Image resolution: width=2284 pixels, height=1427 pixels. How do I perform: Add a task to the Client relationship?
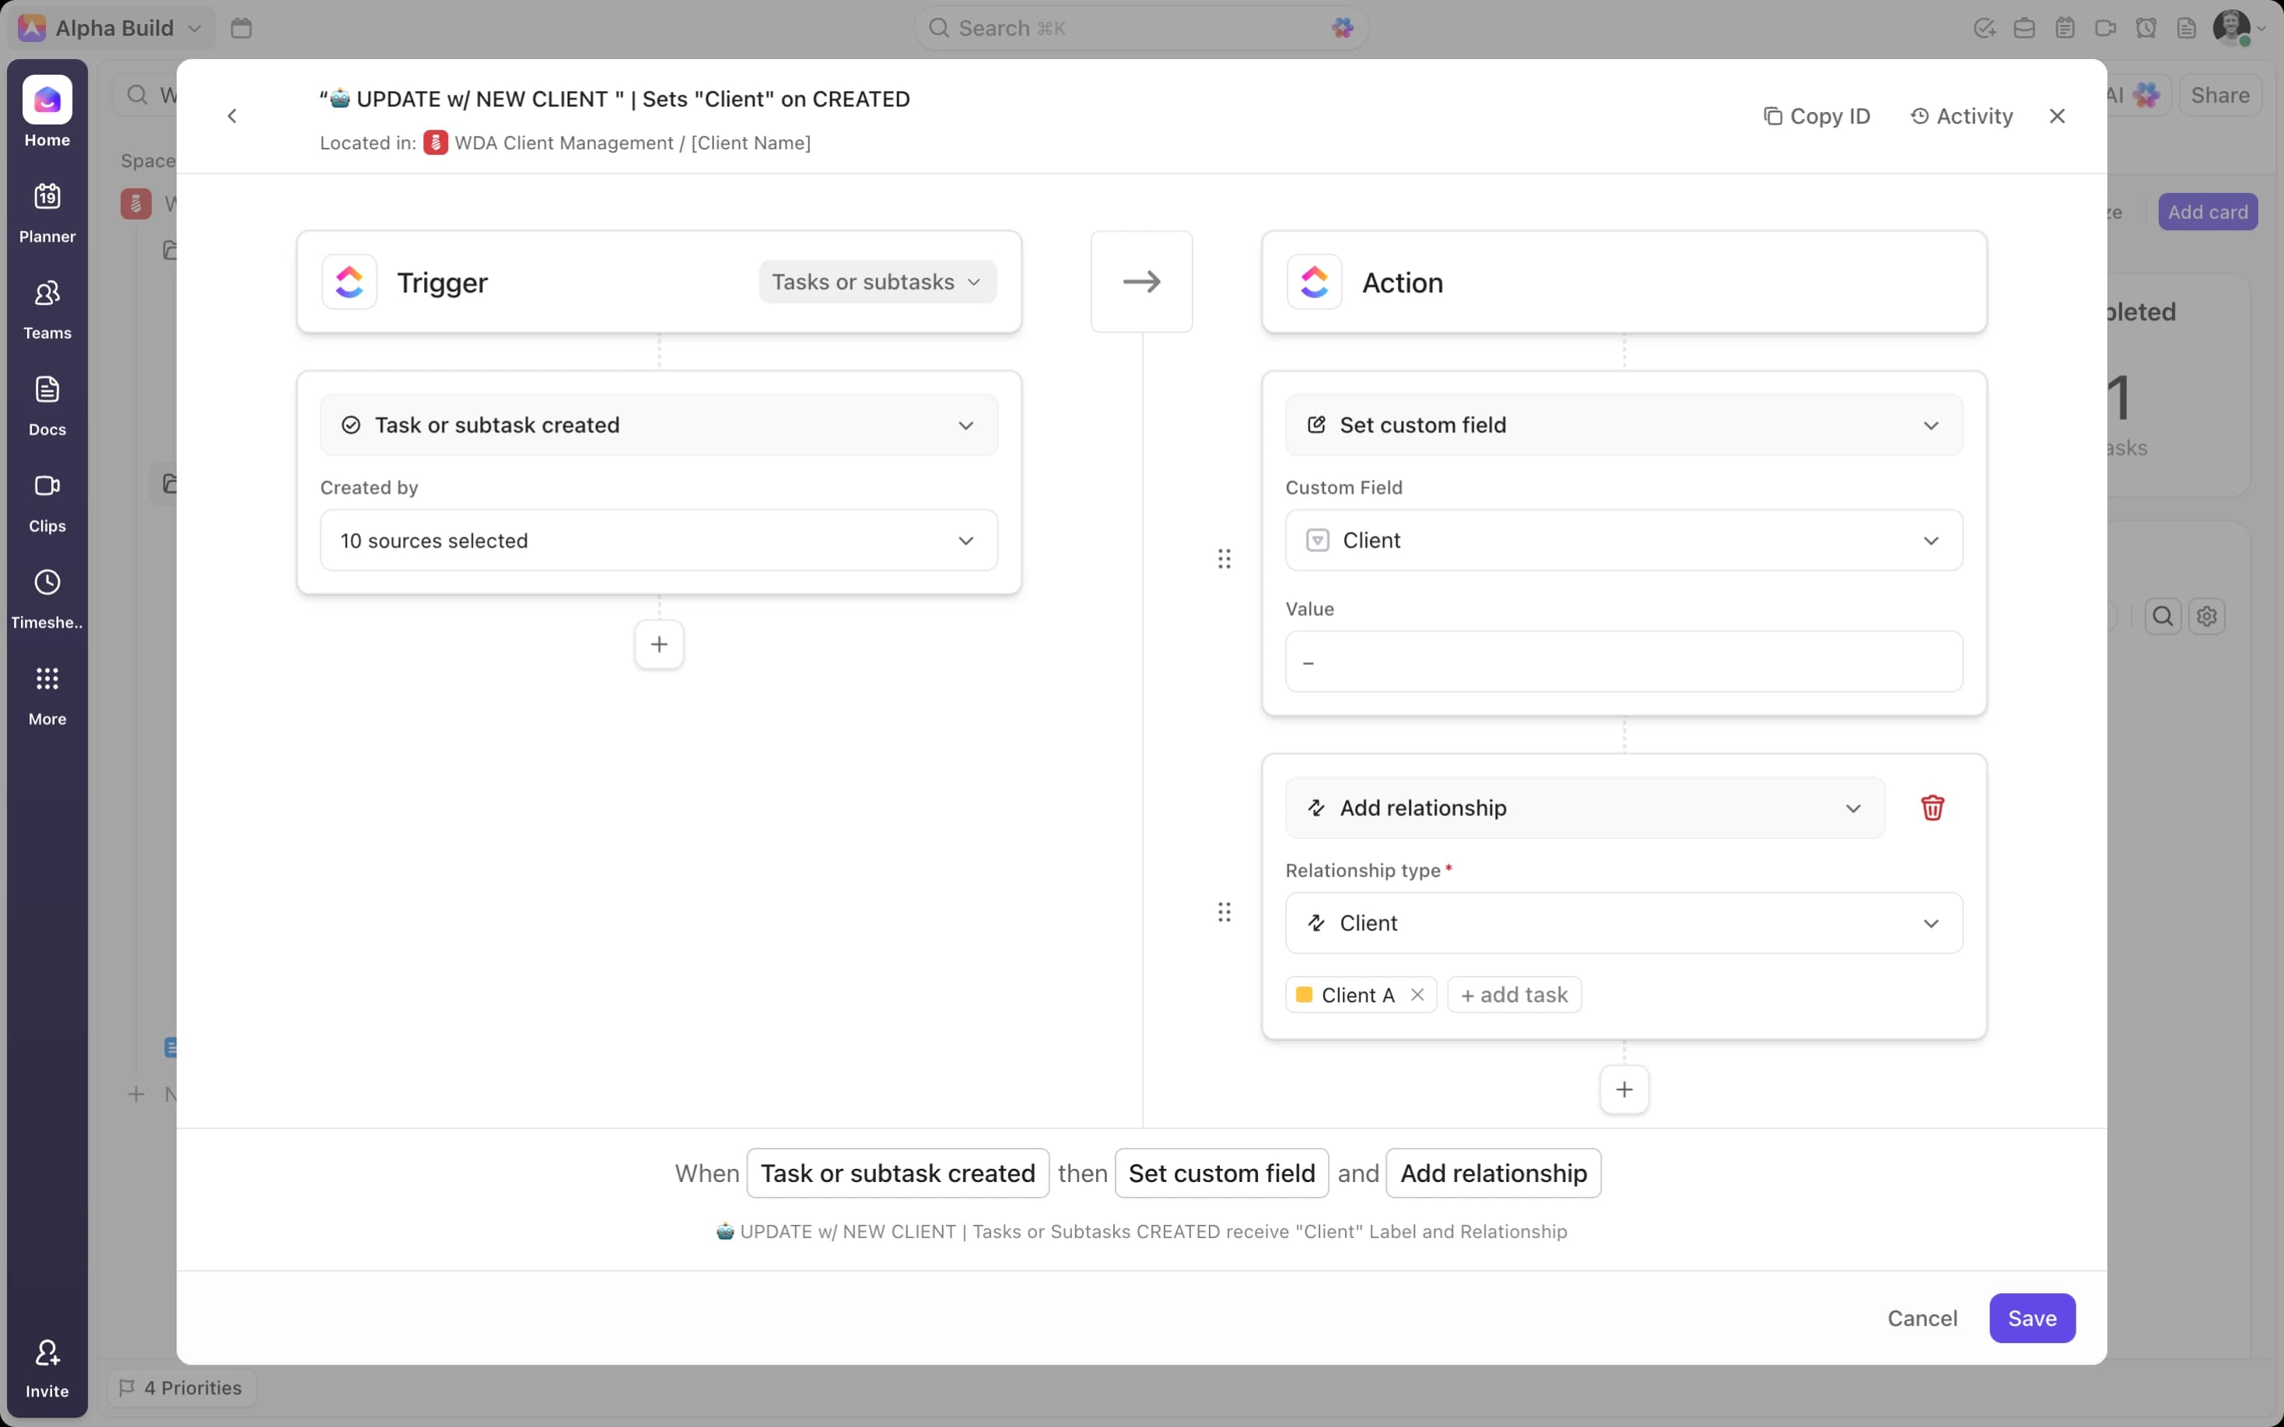pyautogui.click(x=1513, y=994)
